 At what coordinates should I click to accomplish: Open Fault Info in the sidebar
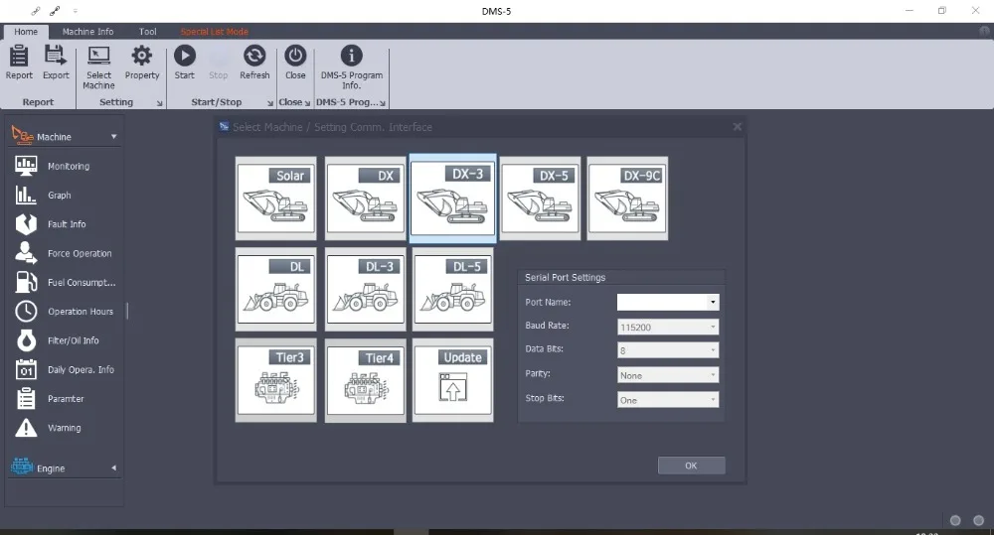coord(67,224)
